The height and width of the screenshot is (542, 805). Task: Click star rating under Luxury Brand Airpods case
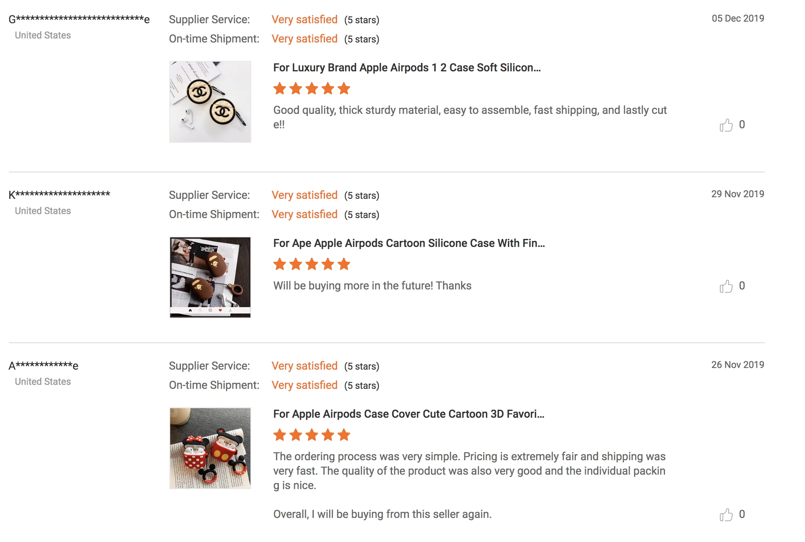coord(311,89)
